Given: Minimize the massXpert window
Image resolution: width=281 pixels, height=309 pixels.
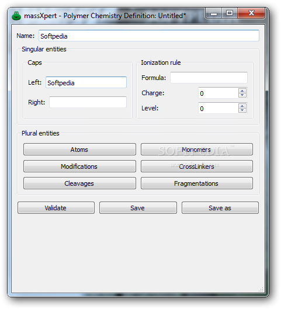Looking at the screenshot, I should coord(214,13).
